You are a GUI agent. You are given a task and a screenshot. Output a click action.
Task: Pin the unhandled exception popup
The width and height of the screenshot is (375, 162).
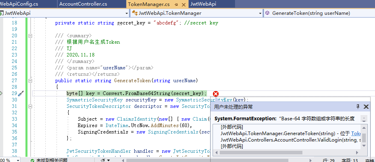pos(358,107)
